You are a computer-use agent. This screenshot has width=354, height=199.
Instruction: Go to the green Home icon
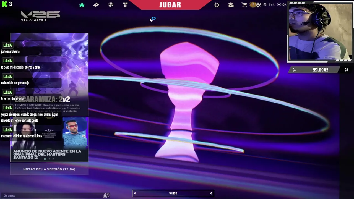[82, 5]
